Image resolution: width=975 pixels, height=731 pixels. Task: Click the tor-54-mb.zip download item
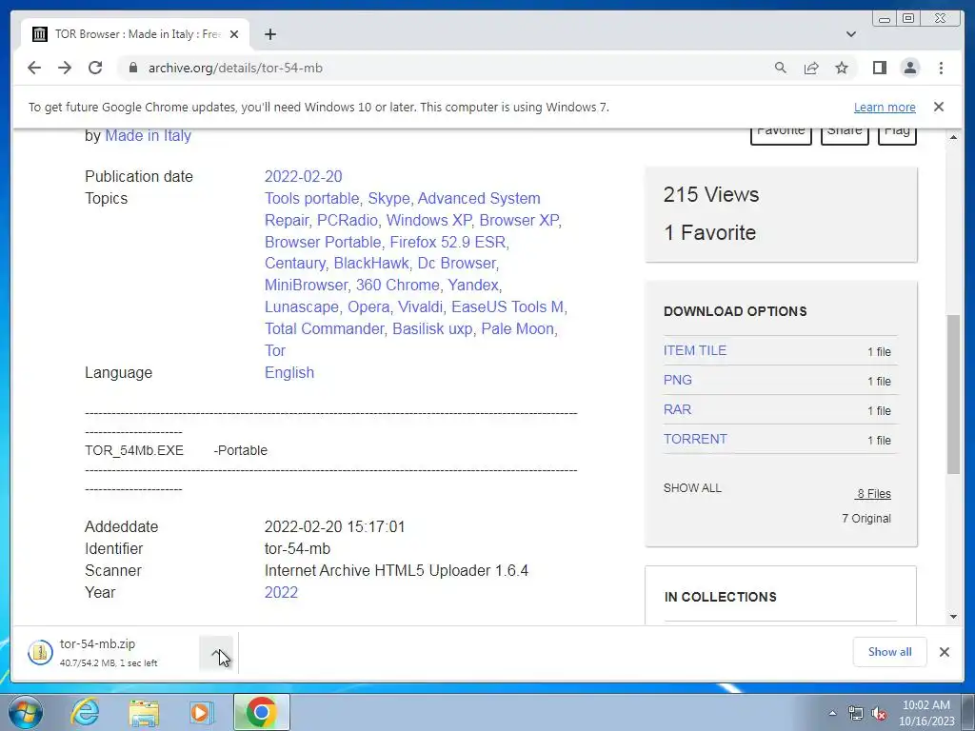(x=109, y=653)
